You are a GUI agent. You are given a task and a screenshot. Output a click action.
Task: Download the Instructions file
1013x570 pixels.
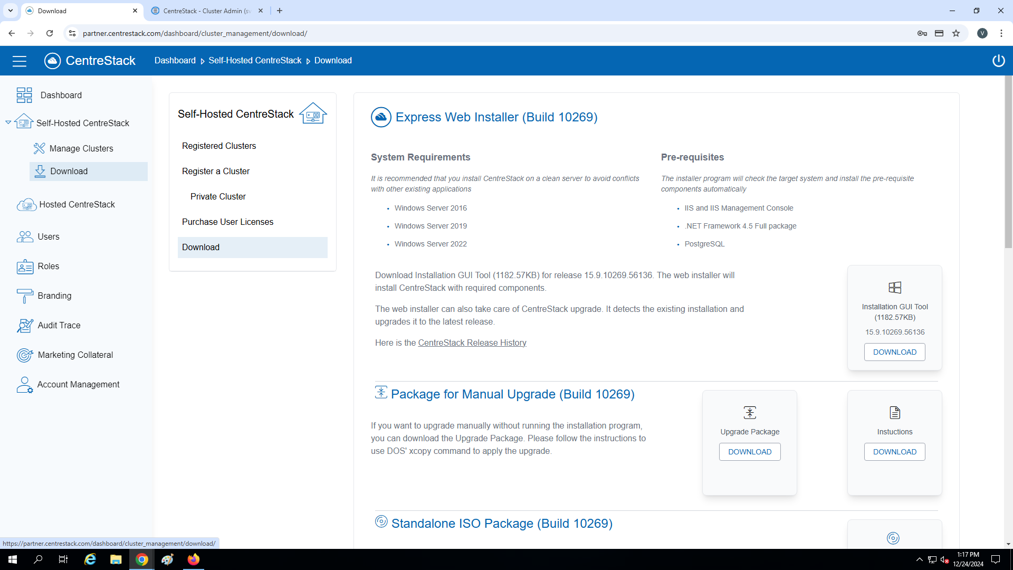coord(895,452)
